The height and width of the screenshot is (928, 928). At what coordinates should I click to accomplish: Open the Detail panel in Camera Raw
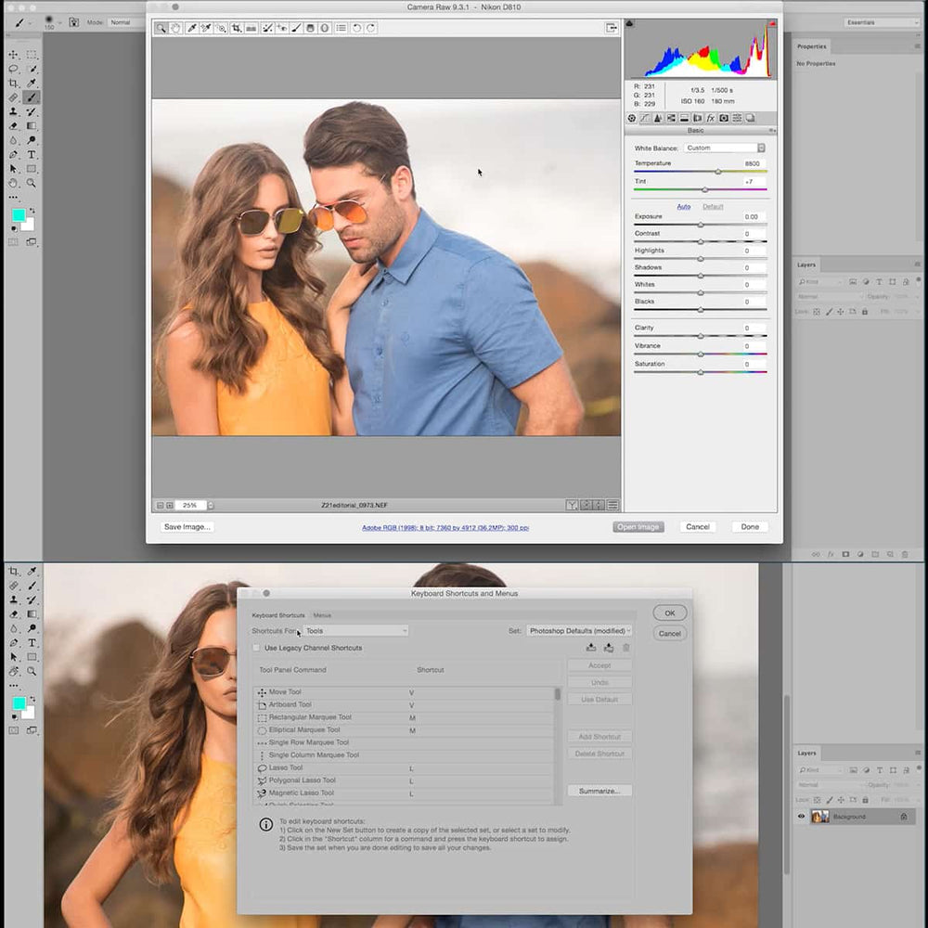click(657, 118)
